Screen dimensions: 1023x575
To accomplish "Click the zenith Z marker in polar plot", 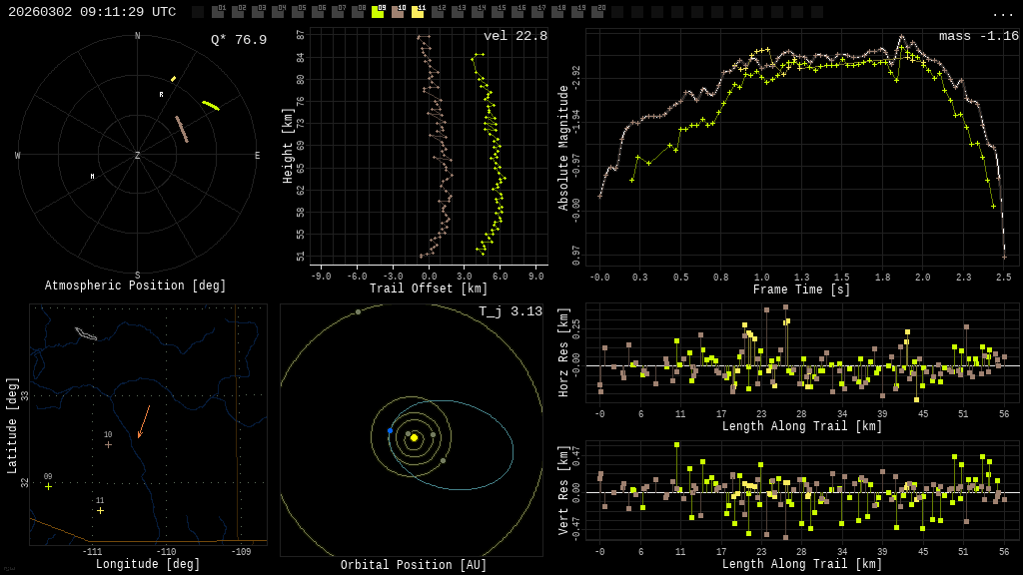I will tap(138, 156).
